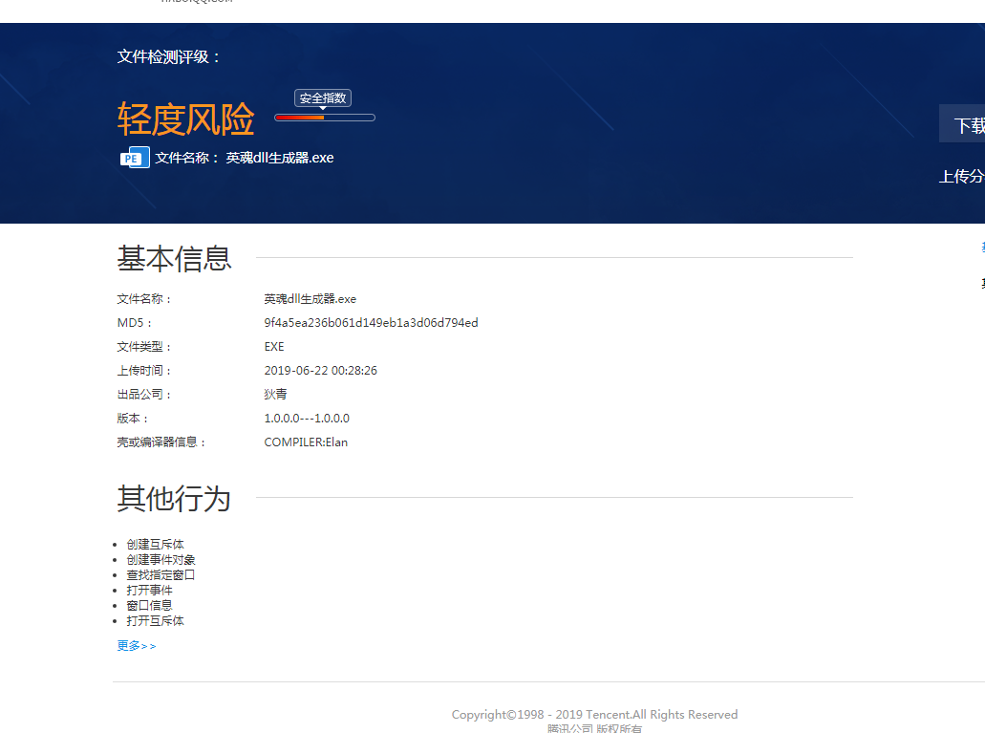Click behavior item 打开事件
Viewport: 985px width, 733px height.
pos(149,591)
